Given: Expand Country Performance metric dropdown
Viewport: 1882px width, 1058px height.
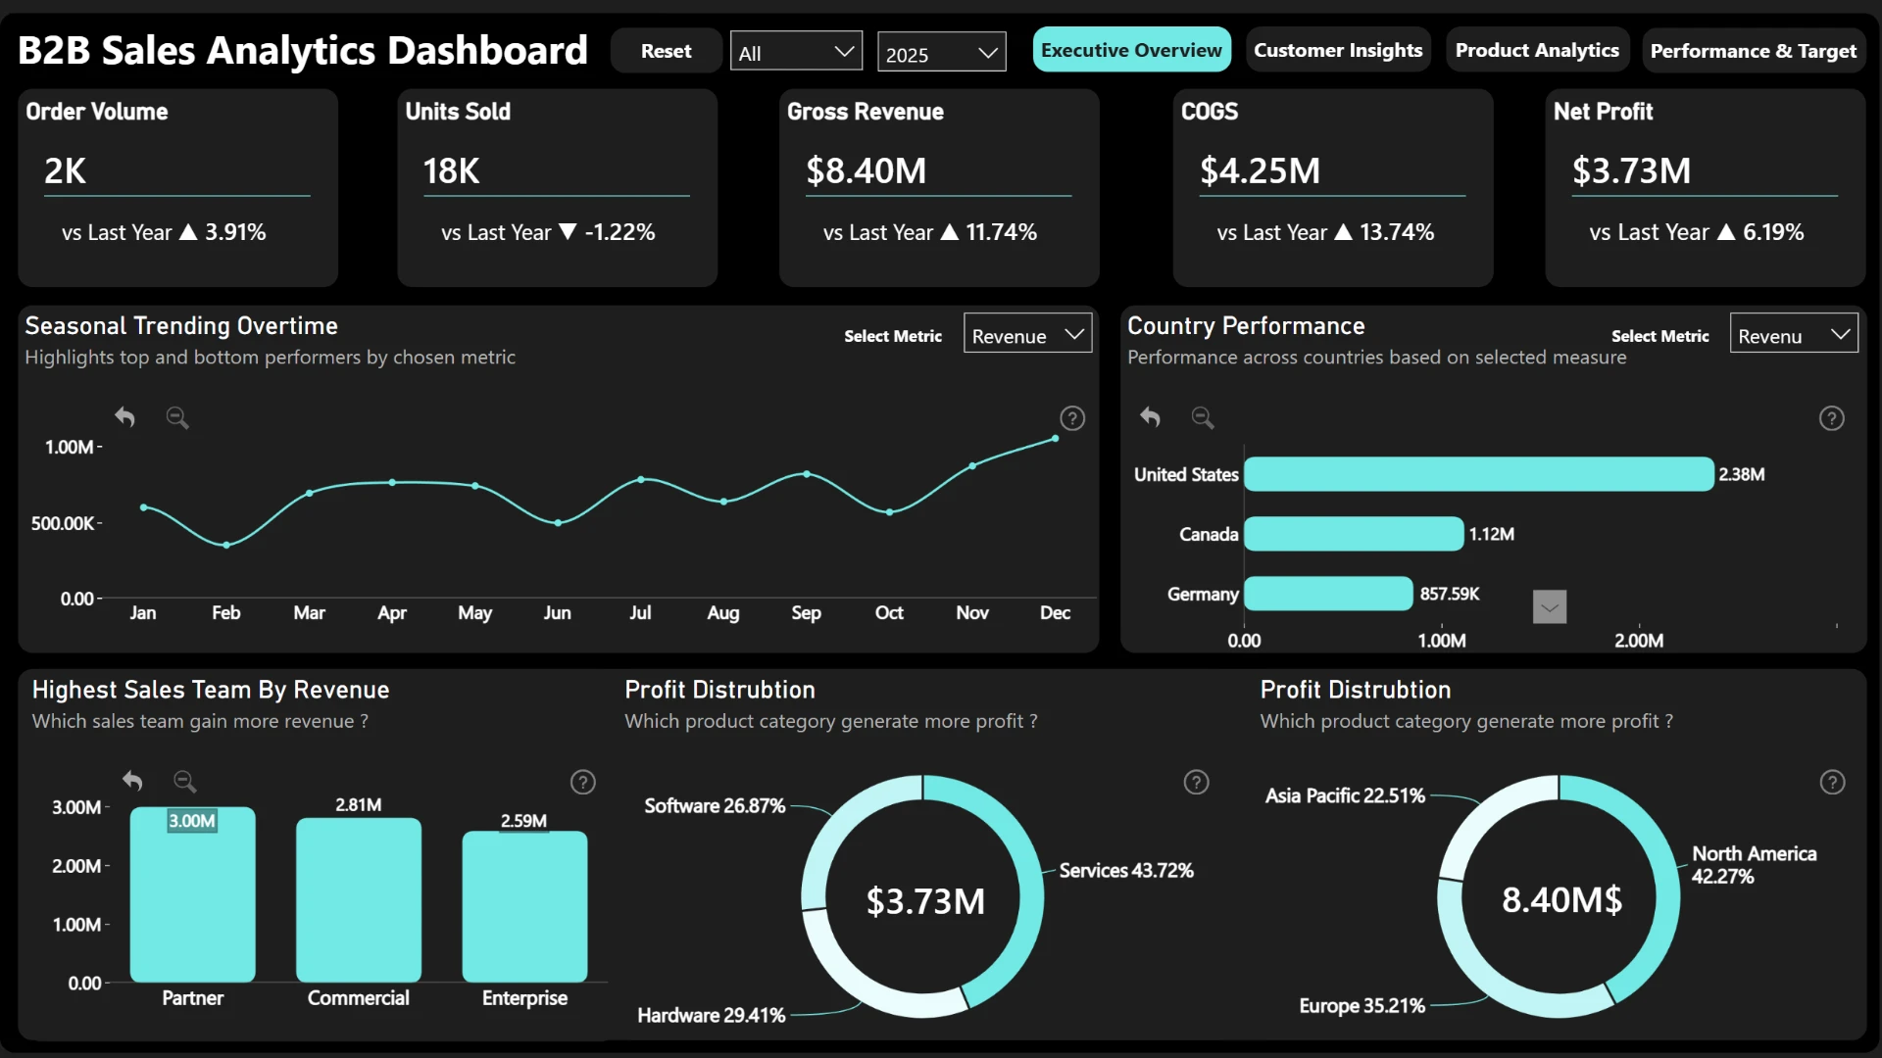Looking at the screenshot, I should click(x=1793, y=335).
